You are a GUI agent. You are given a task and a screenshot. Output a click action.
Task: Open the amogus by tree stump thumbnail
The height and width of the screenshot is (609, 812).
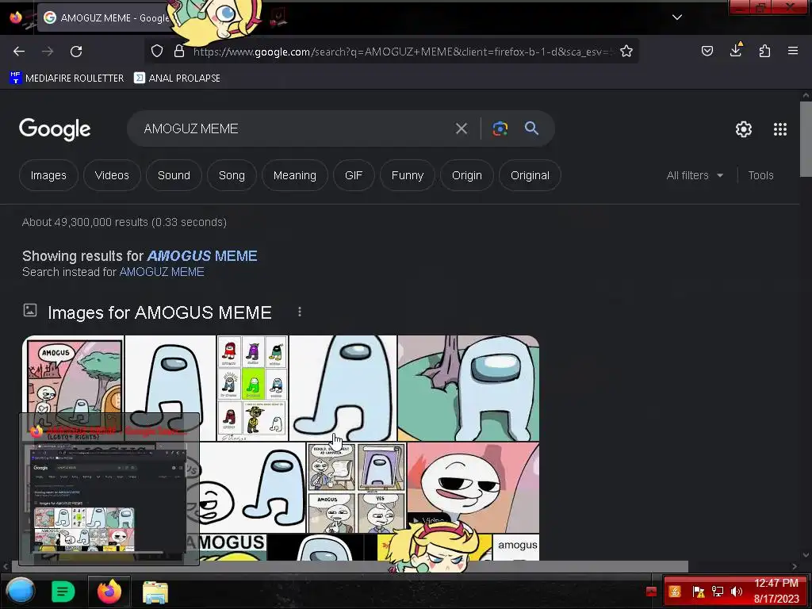click(x=469, y=389)
